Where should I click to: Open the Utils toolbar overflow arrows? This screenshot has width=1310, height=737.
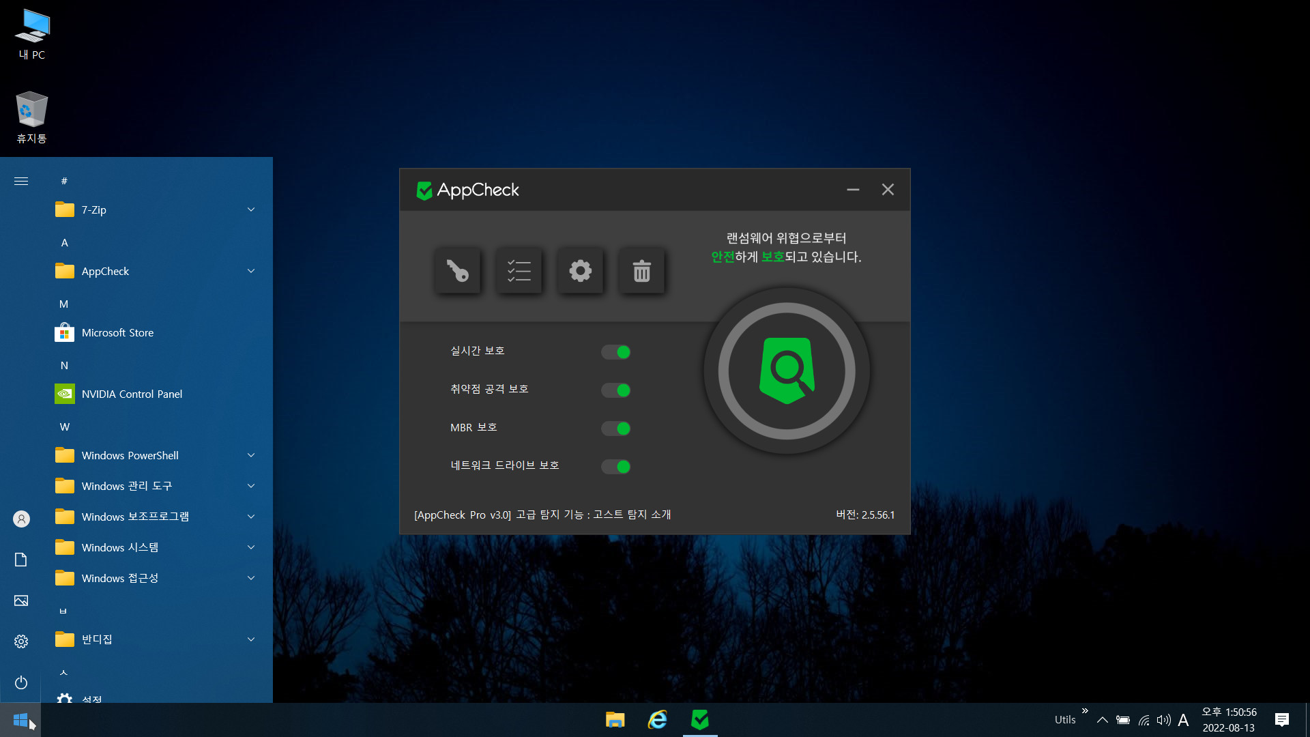(1085, 711)
